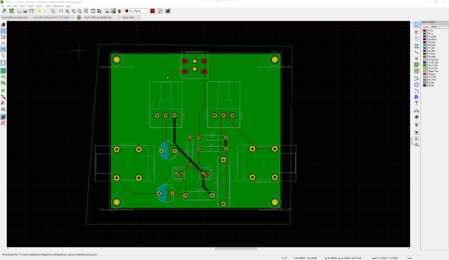Viewport: 449px width, 260px height.
Task: Open the active layer F.Cu selector
Action: [x=137, y=11]
